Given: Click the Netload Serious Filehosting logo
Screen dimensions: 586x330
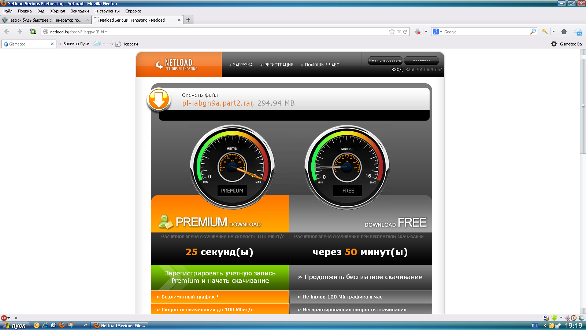Looking at the screenshot, I should (x=177, y=65).
